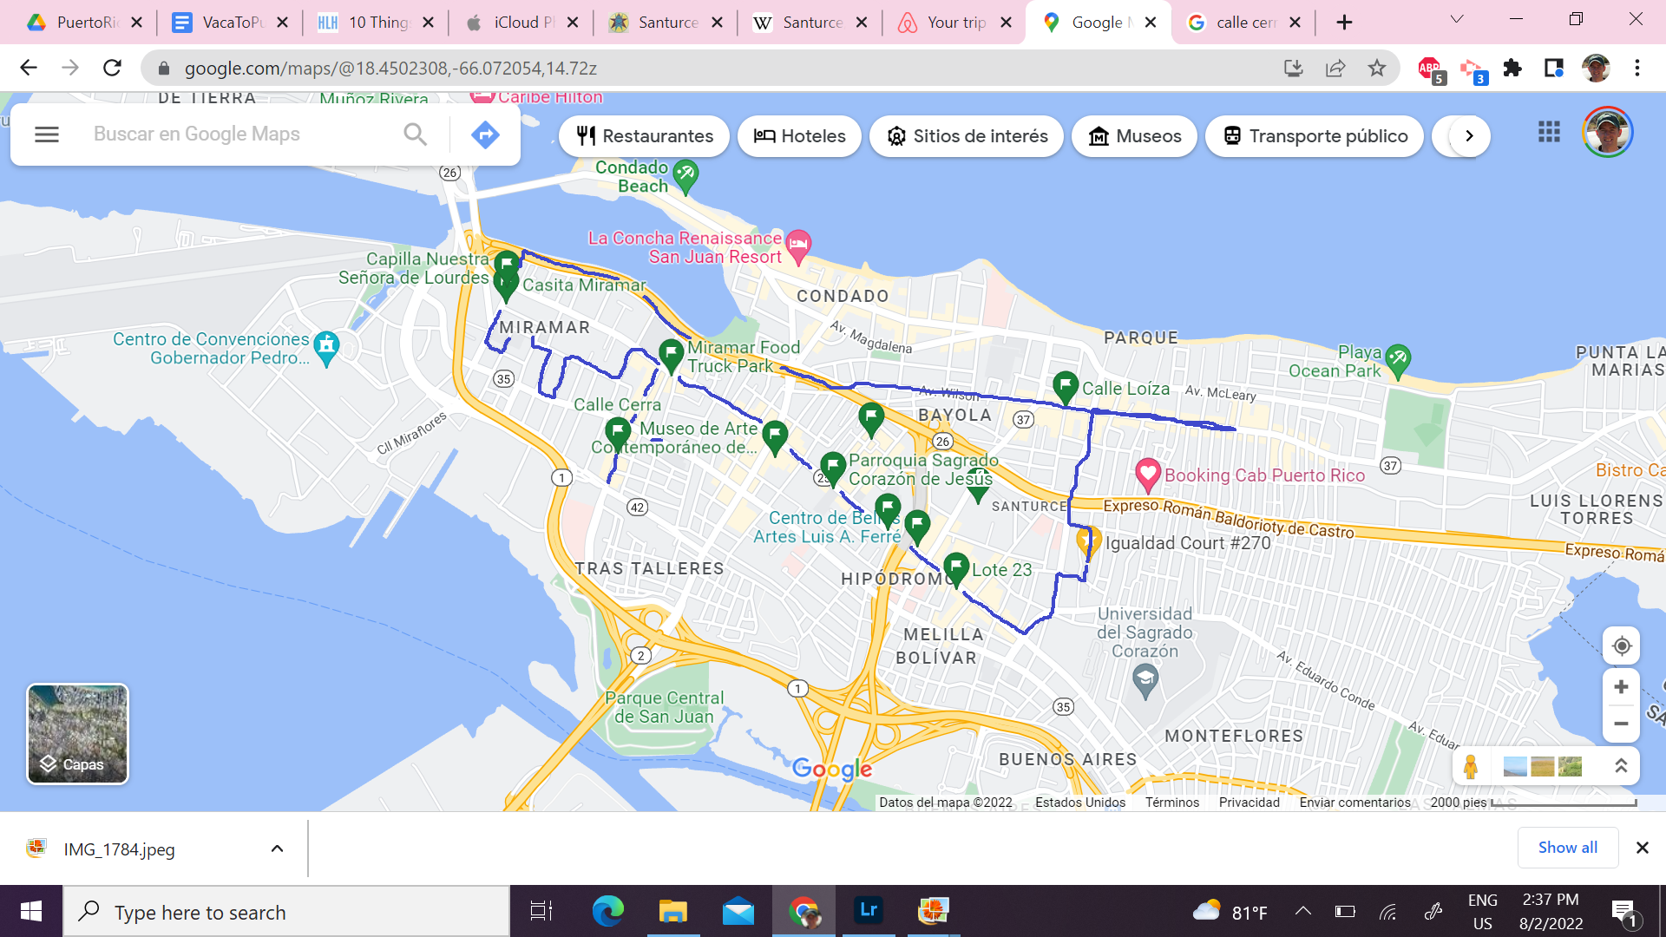Show more category chips with the arrow
Viewport: 1666px width, 937px height.
pos(1468,136)
